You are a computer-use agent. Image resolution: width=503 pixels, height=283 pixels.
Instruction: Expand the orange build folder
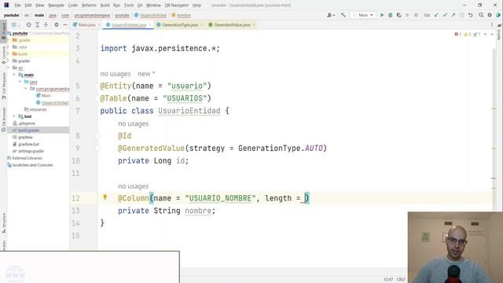coord(9,54)
